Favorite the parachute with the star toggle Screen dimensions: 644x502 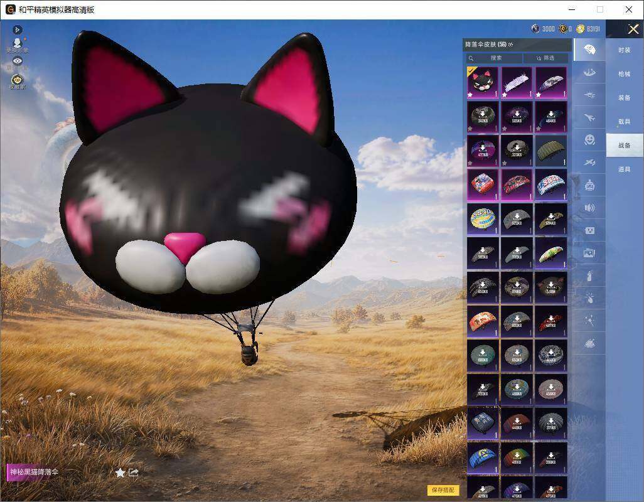coord(120,473)
